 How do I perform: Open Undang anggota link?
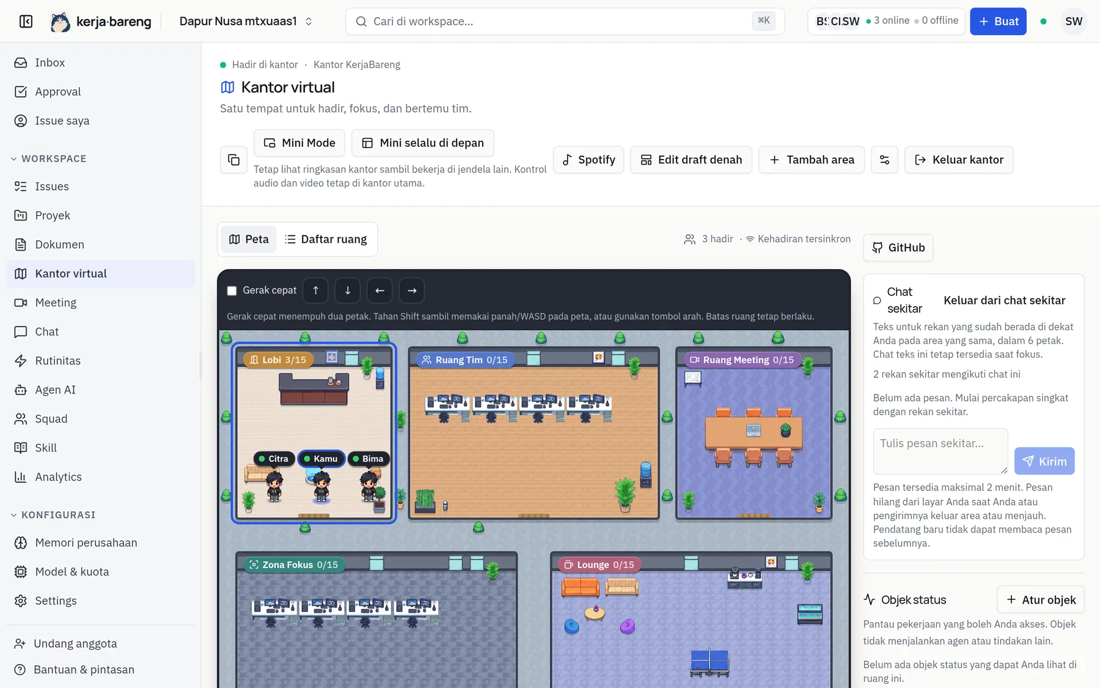[x=100, y=643]
